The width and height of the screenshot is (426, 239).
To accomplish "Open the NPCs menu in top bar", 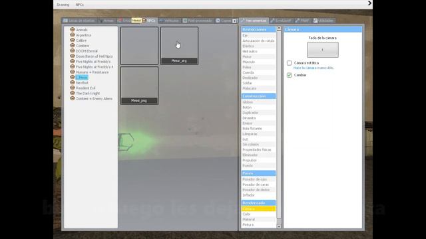I will coord(80,5).
